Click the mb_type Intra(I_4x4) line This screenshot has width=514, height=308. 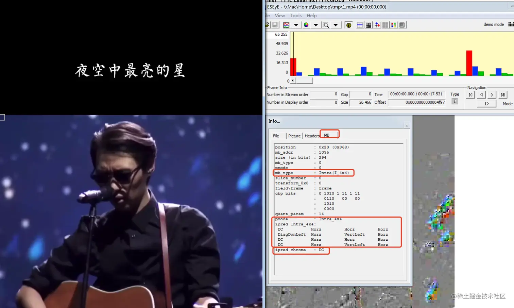coord(312,173)
